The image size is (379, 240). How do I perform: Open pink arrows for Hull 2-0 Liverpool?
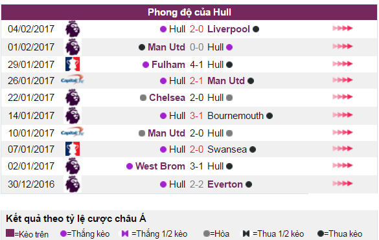click(x=343, y=28)
